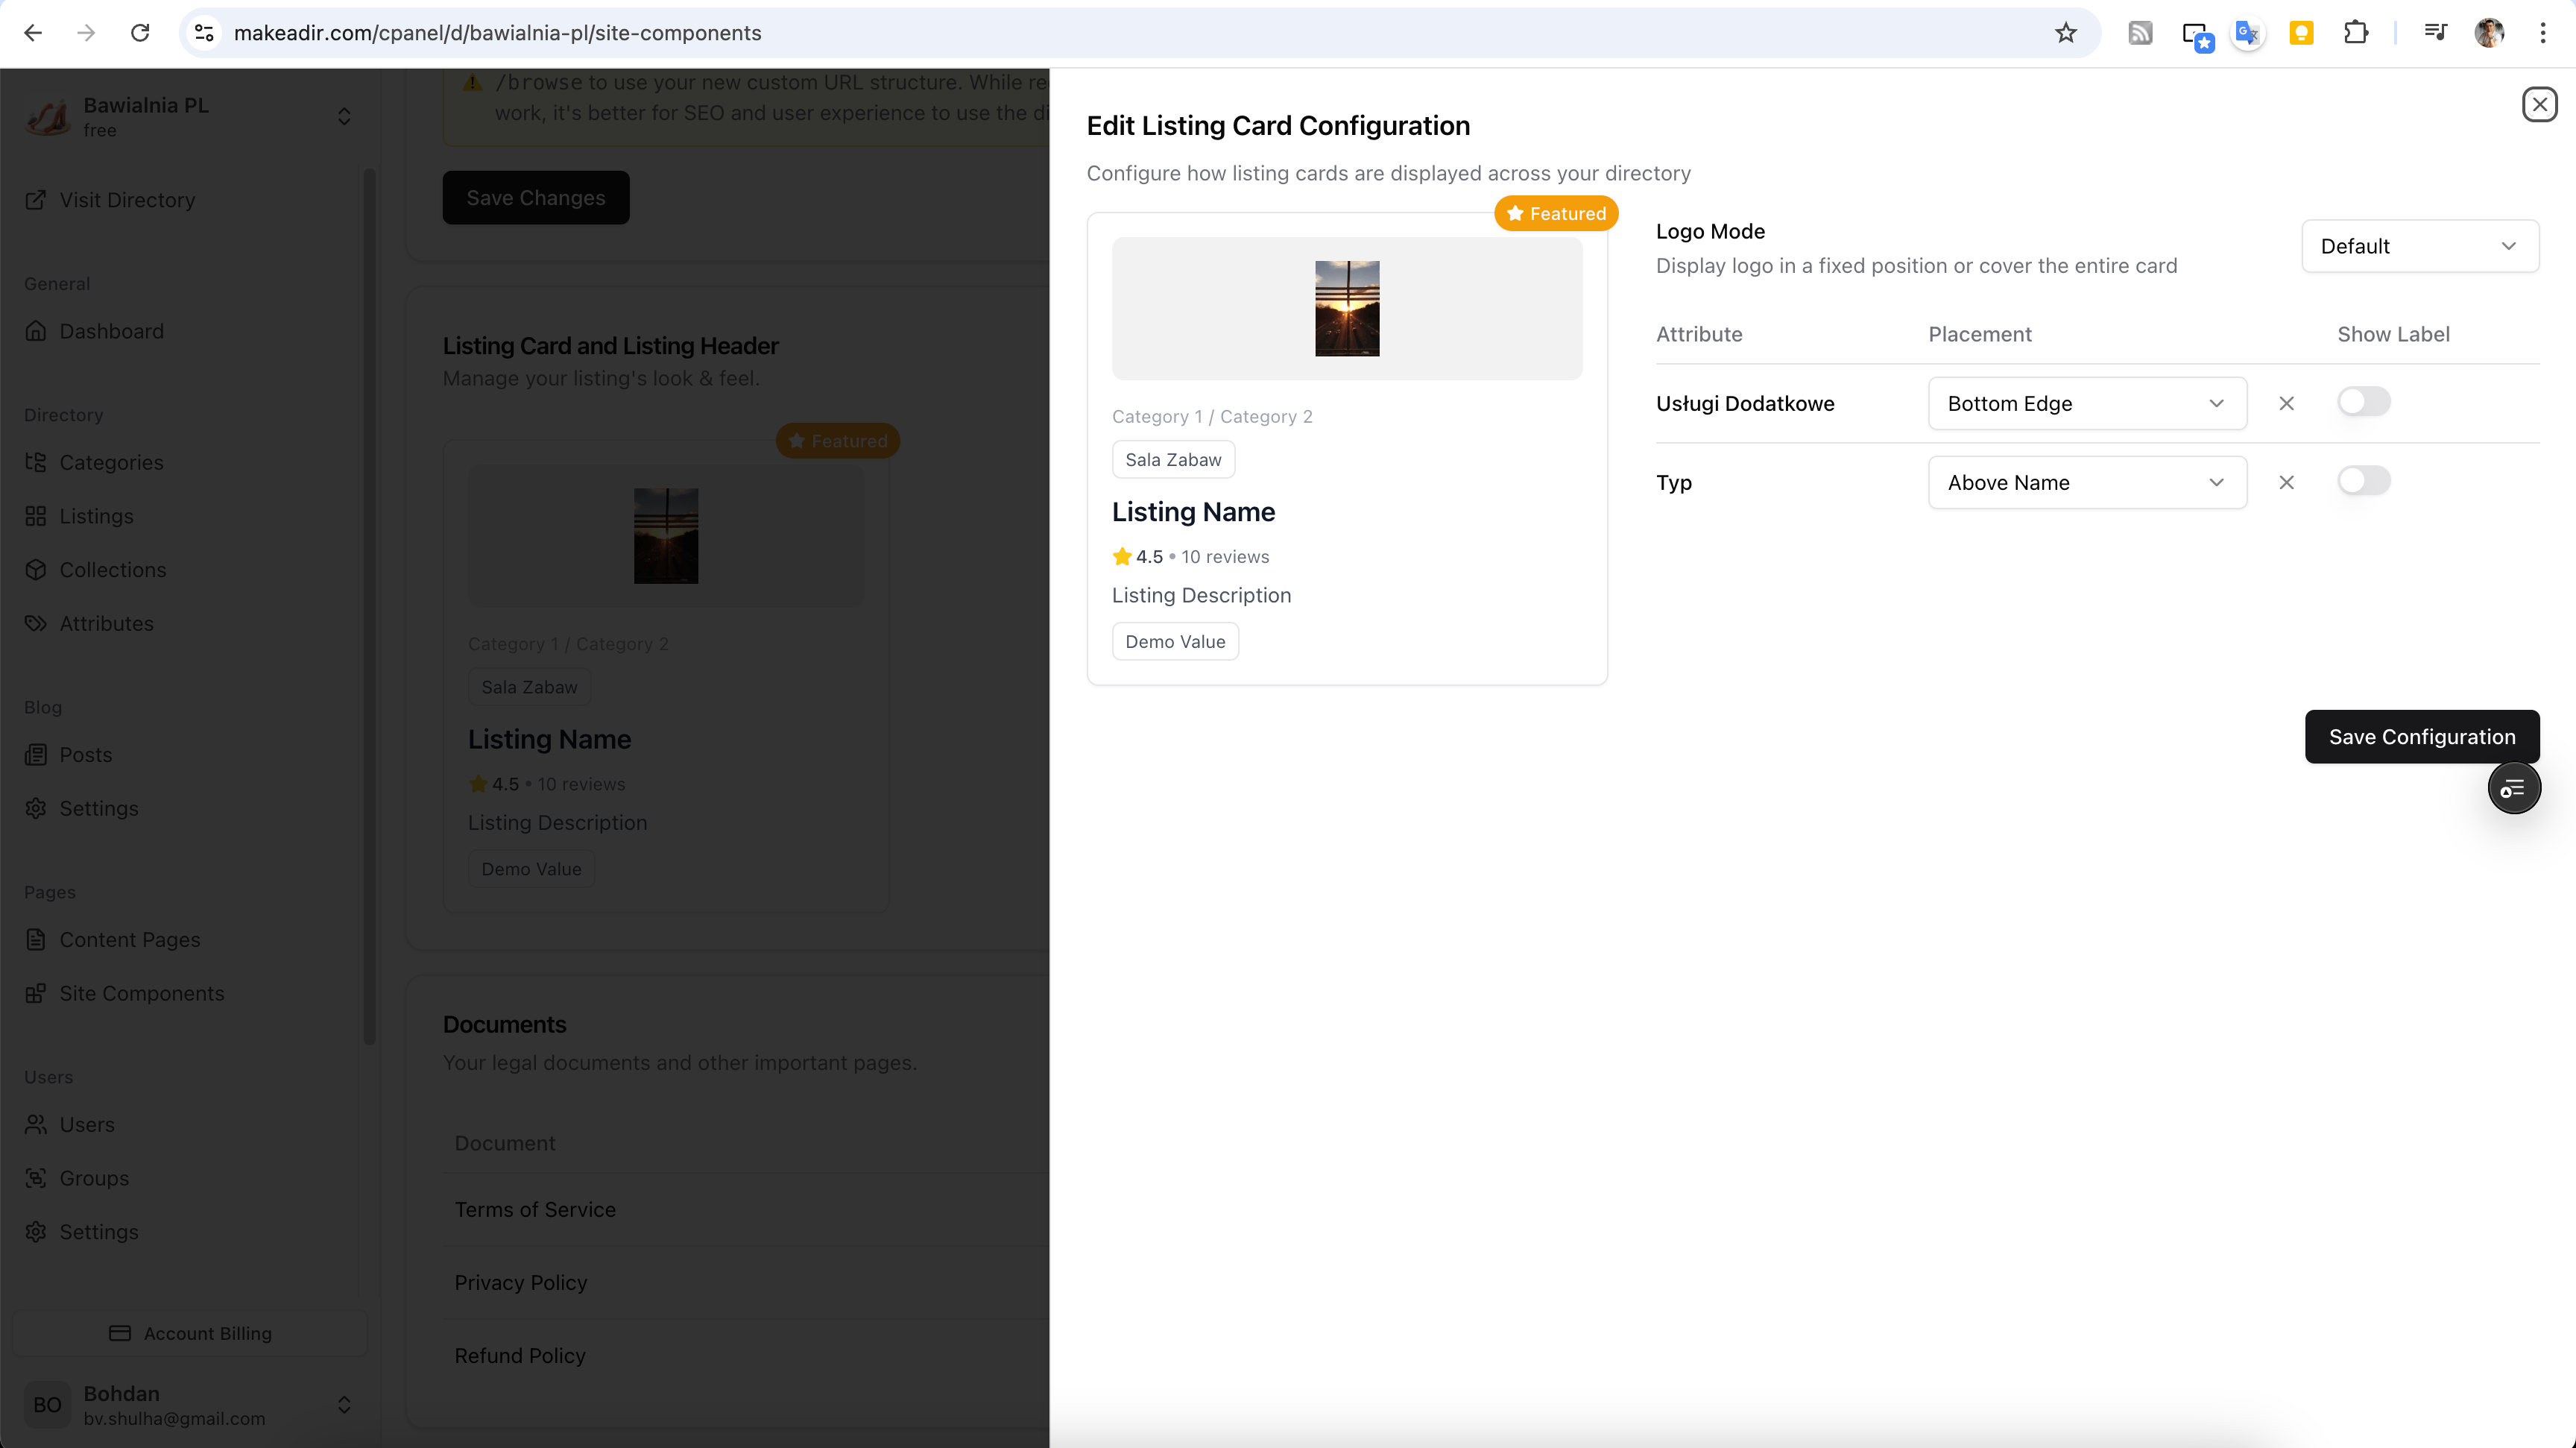Screen dimensions: 2576x1448
Task: Open browser extensions puzzle icon
Action: [x=2355, y=33]
